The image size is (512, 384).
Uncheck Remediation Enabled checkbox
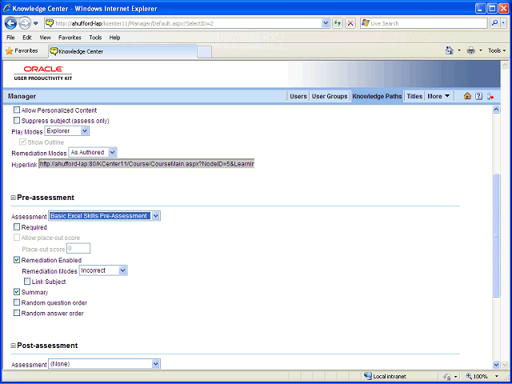pos(17,260)
